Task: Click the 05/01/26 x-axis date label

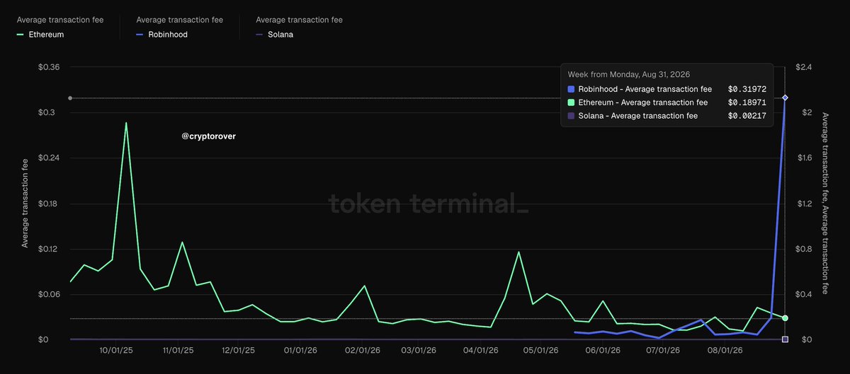Action: (x=541, y=350)
